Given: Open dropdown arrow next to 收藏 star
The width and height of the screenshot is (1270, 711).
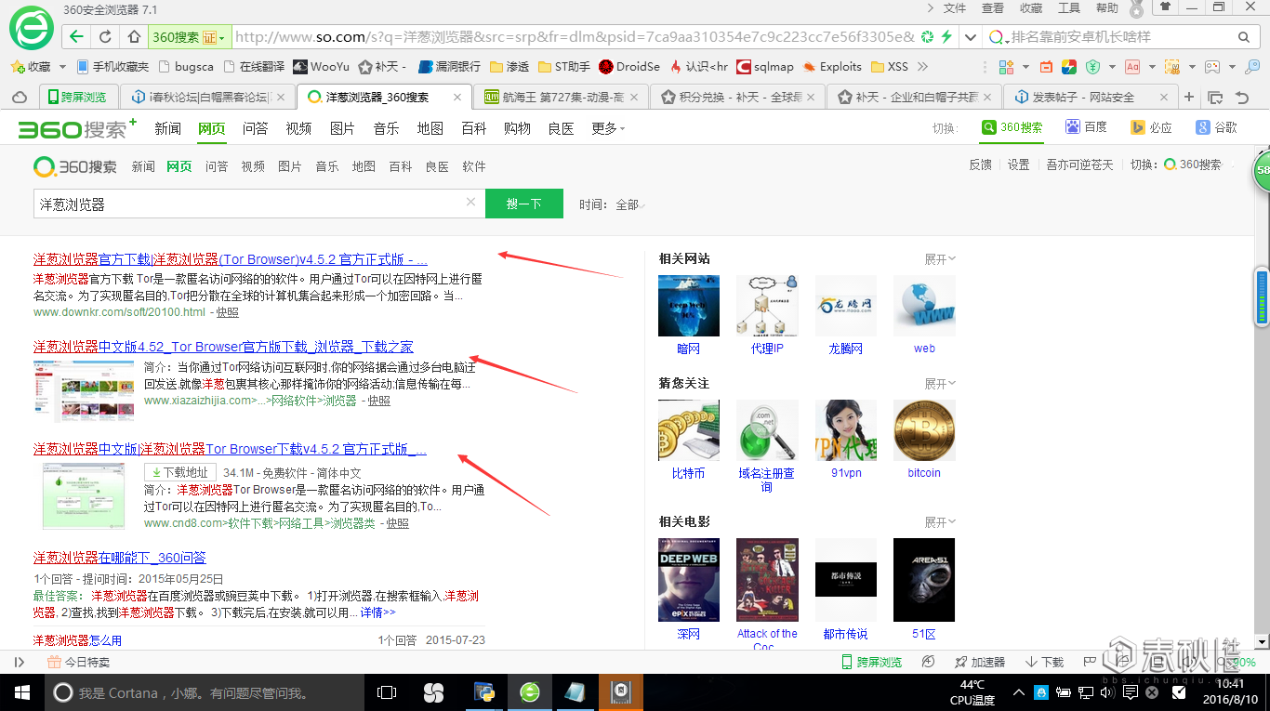Looking at the screenshot, I should 62,67.
